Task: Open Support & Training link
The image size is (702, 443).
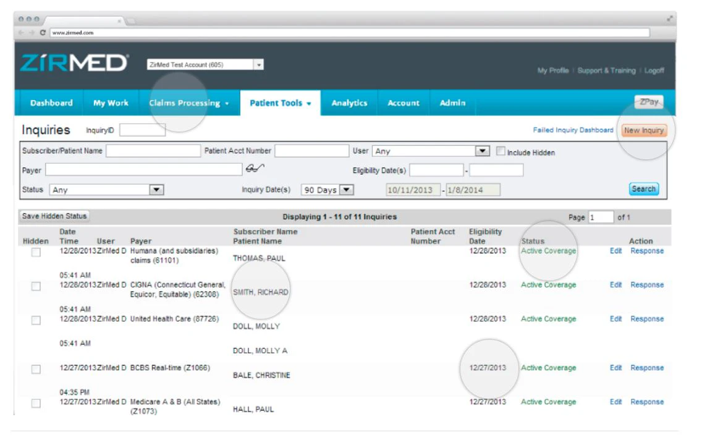Action: pyautogui.click(x=606, y=70)
